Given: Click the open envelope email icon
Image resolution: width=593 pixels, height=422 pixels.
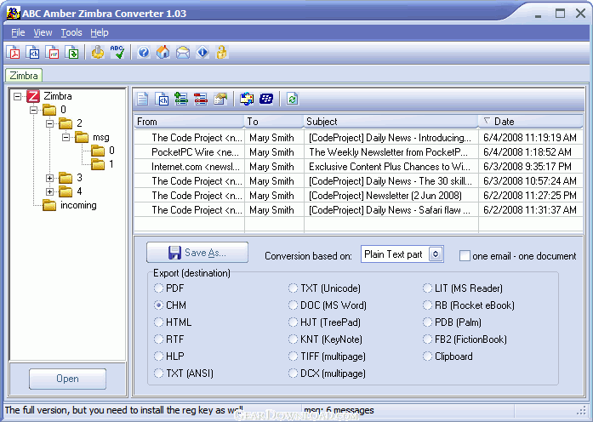Looking at the screenshot, I should point(183,52).
